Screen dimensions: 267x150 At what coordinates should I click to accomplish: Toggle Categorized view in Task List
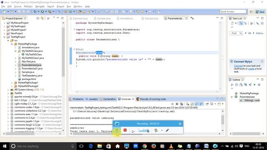(x=241, y=23)
